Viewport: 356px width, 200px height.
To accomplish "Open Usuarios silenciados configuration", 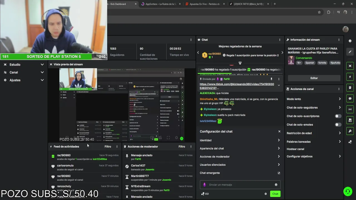I will pyautogui.click(x=240, y=165).
